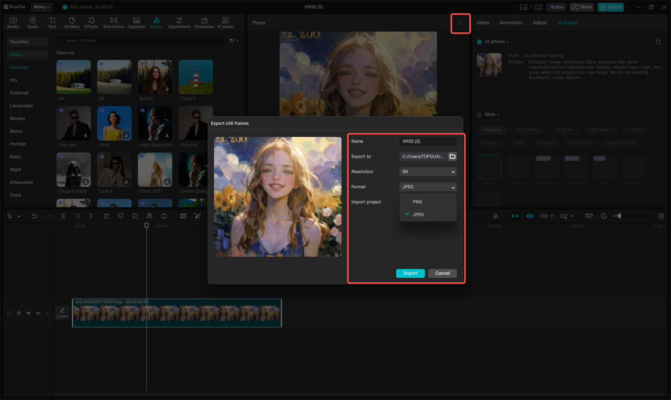Open the Stickers panel
Screen dimensions: 671x400
click(72, 23)
